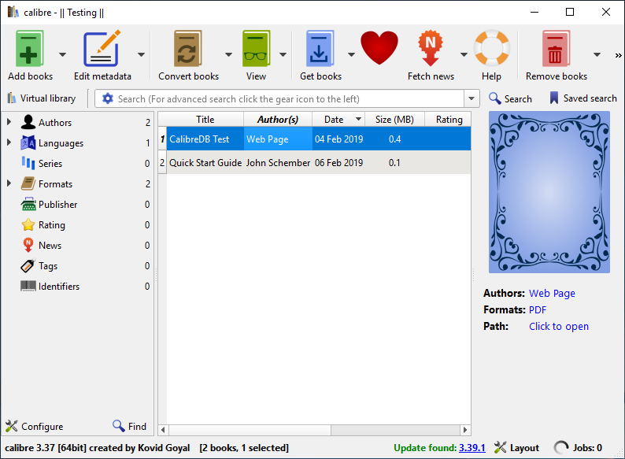This screenshot has width=625, height=459.
Task: Click the '0.4' size cell
Action: pyautogui.click(x=394, y=139)
